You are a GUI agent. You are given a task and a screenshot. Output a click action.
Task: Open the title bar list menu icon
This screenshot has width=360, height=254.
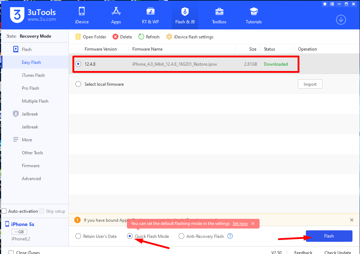pos(332,4)
